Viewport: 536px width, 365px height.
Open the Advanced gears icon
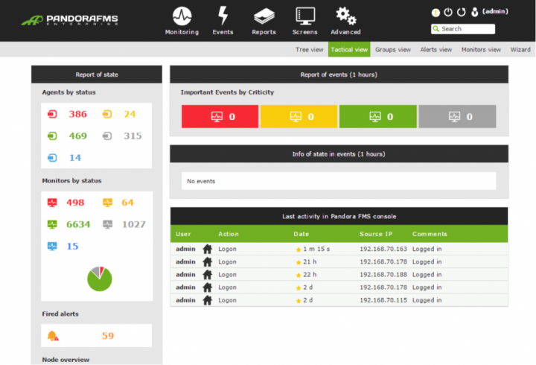pyautogui.click(x=345, y=16)
